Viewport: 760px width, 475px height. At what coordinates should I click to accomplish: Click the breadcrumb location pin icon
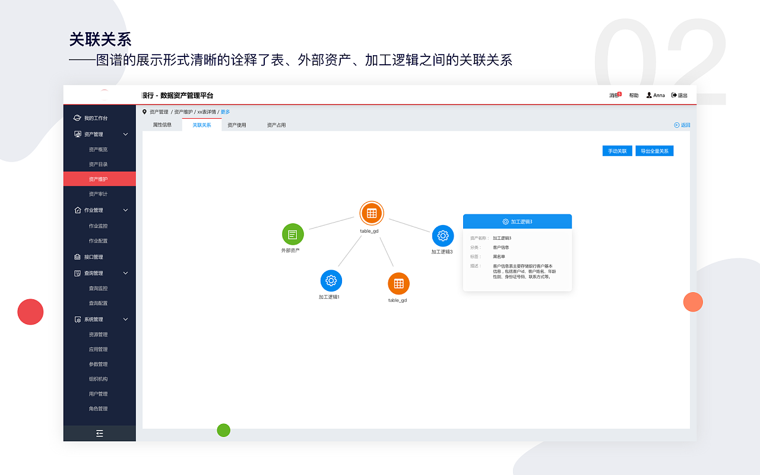coord(144,111)
